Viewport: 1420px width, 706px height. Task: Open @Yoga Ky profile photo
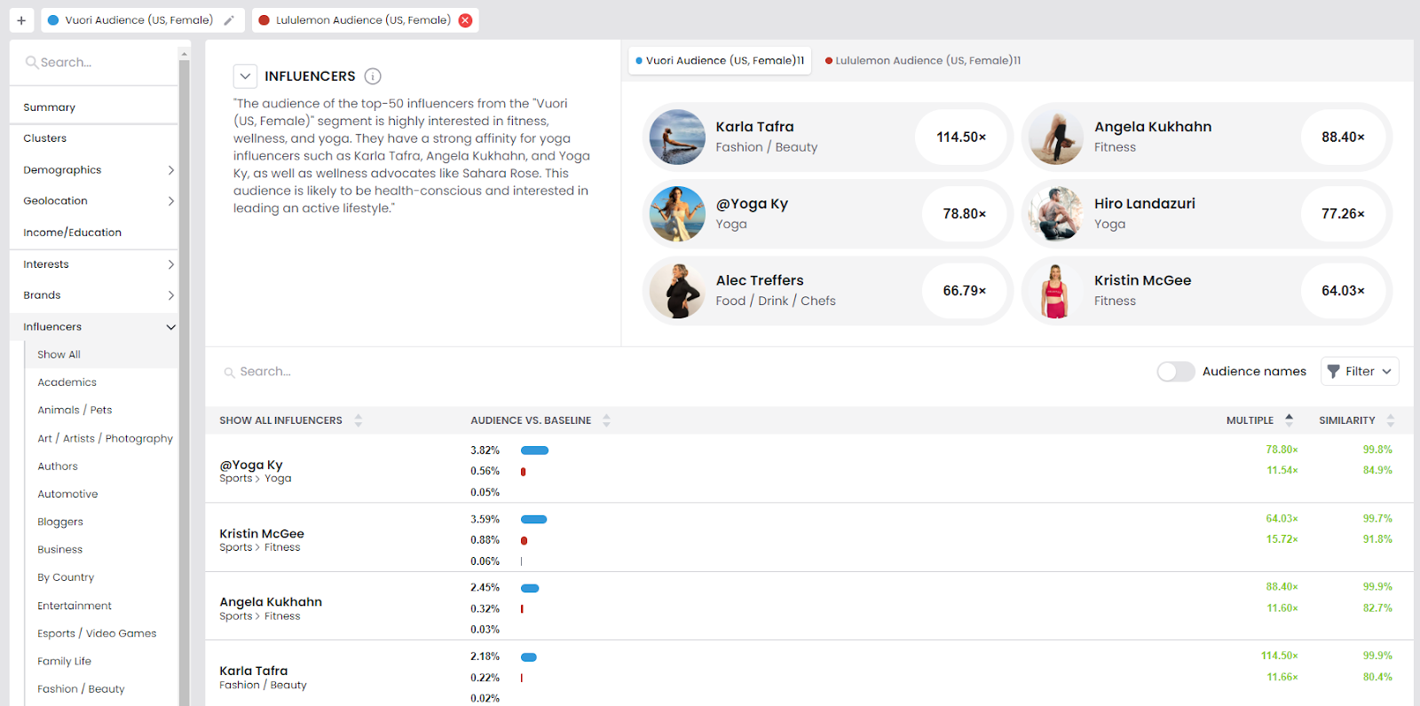(677, 214)
